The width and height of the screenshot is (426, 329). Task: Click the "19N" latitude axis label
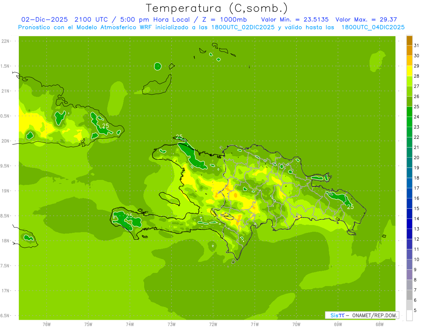[6, 191]
